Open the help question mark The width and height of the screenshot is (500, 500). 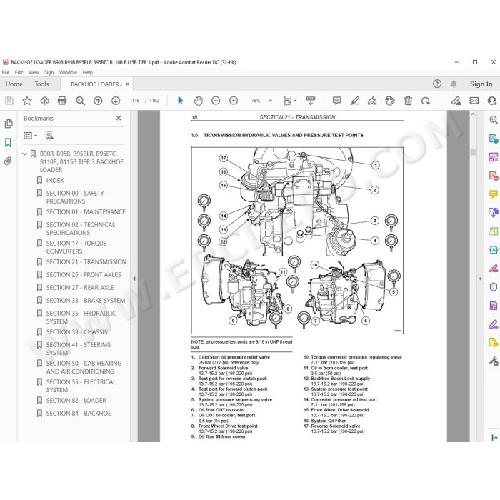(437, 84)
